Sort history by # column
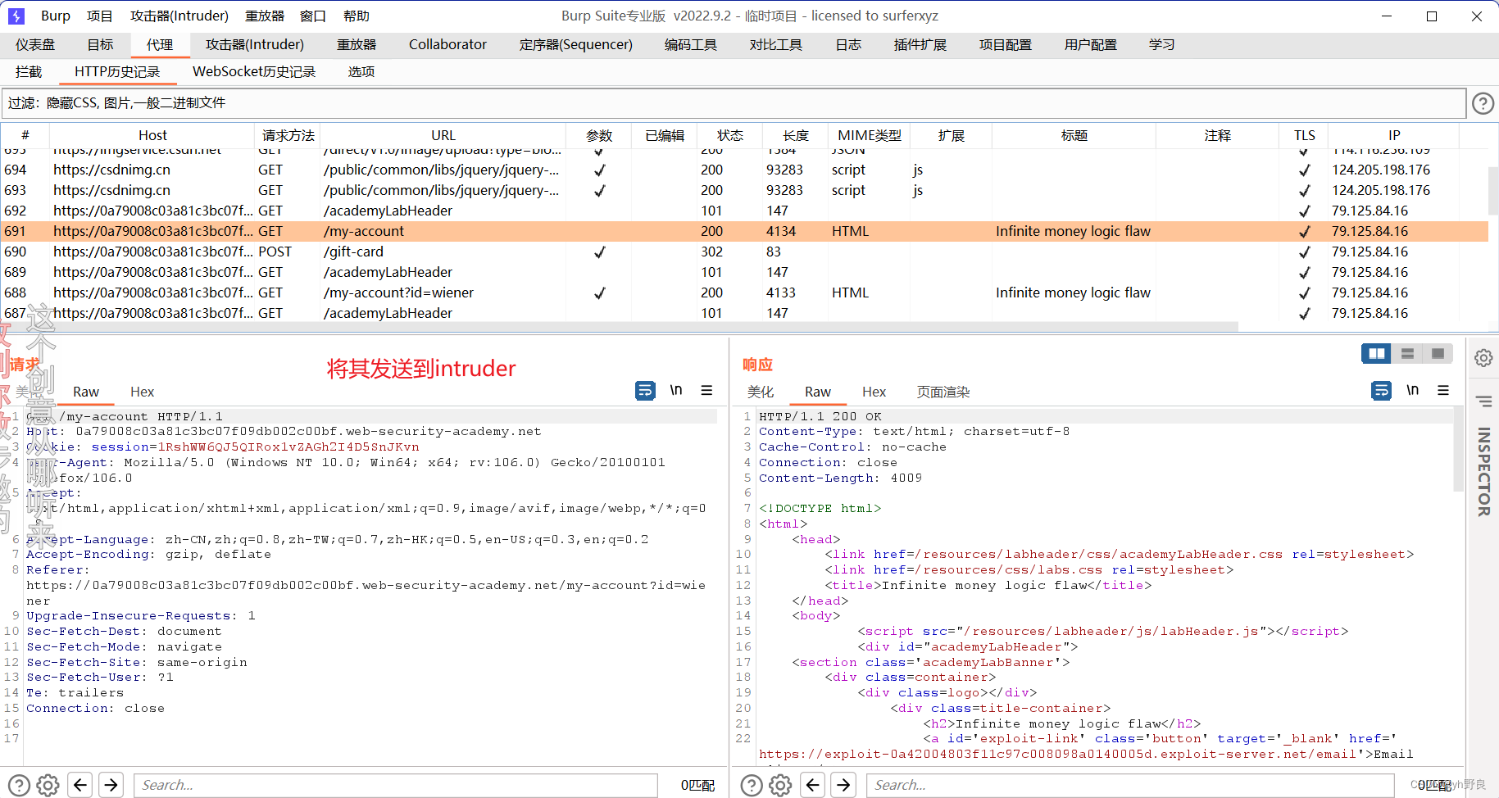This screenshot has width=1499, height=798. [25, 135]
